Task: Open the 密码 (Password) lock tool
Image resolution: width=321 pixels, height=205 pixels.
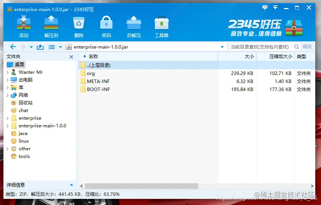Action: 106,26
